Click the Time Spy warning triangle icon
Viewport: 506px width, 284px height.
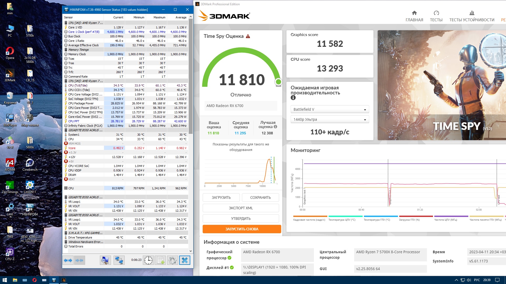[248, 36]
